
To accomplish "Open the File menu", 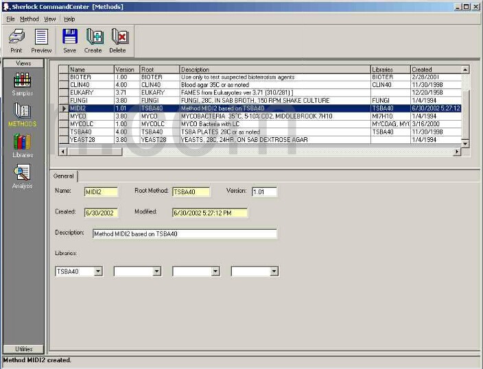I will pos(10,19).
